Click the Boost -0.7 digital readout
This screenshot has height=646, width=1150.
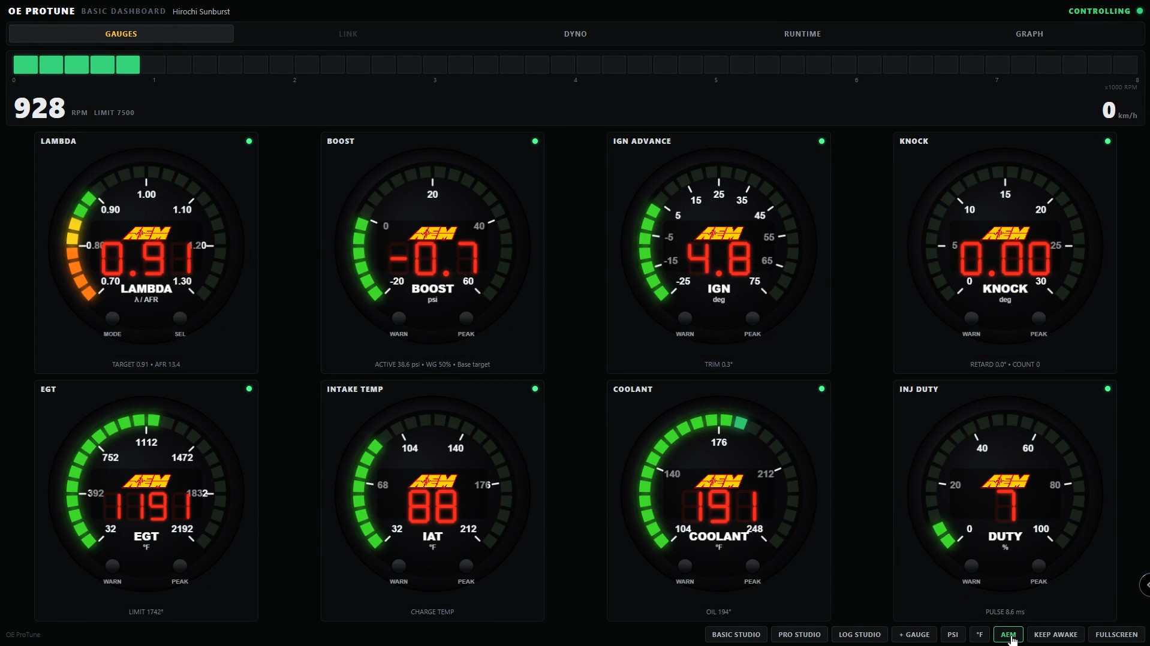click(x=433, y=259)
